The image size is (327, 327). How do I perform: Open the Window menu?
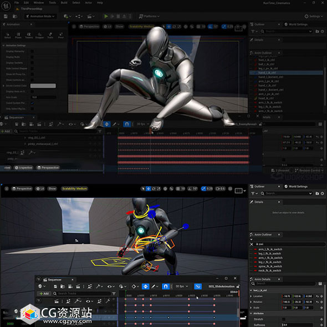(39, 3)
